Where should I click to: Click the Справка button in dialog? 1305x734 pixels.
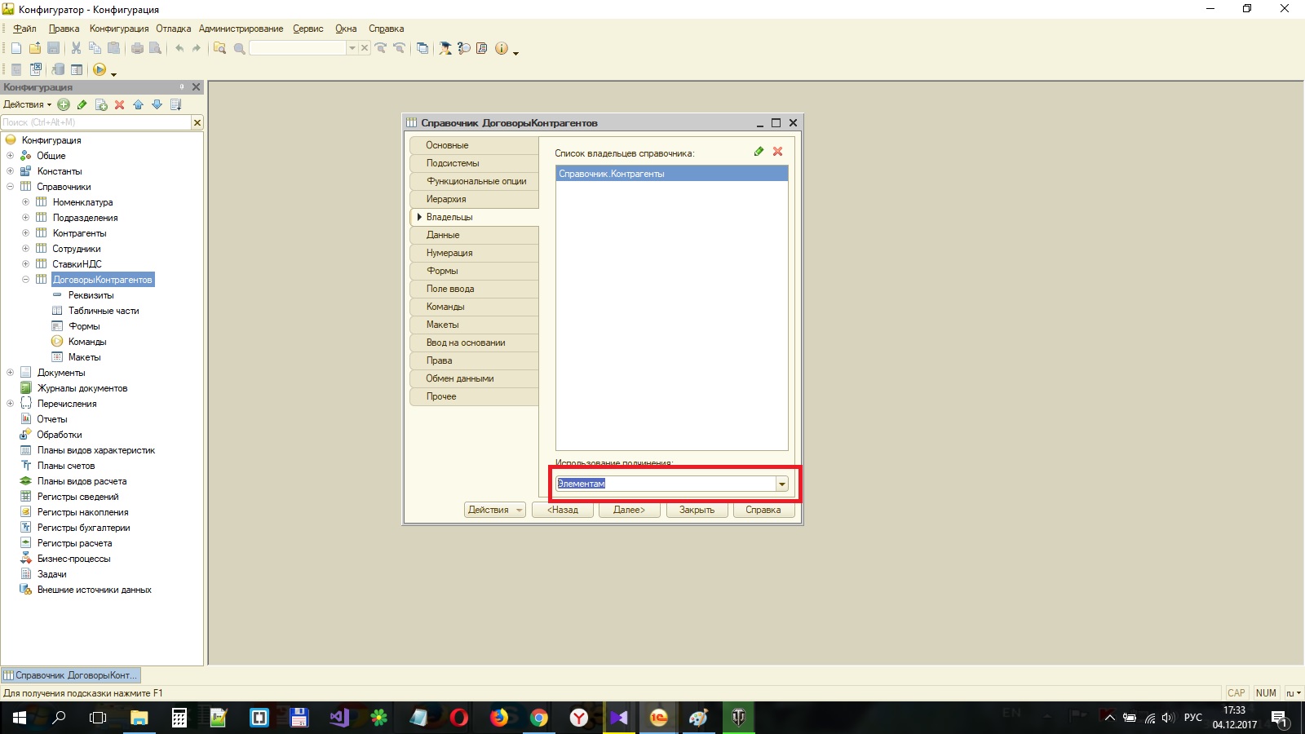(x=763, y=510)
